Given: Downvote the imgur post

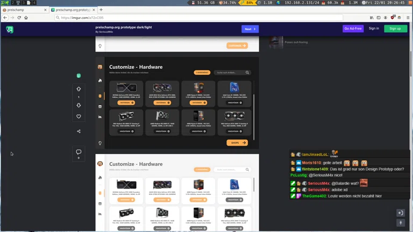Looking at the screenshot, I should [79, 105].
